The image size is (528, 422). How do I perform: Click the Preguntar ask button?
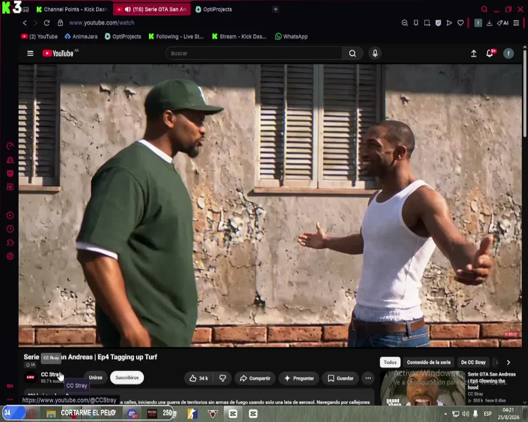[299, 378]
